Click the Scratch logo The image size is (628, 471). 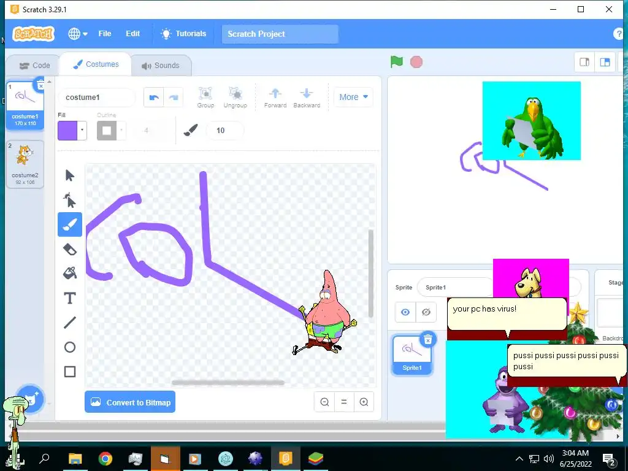point(34,34)
